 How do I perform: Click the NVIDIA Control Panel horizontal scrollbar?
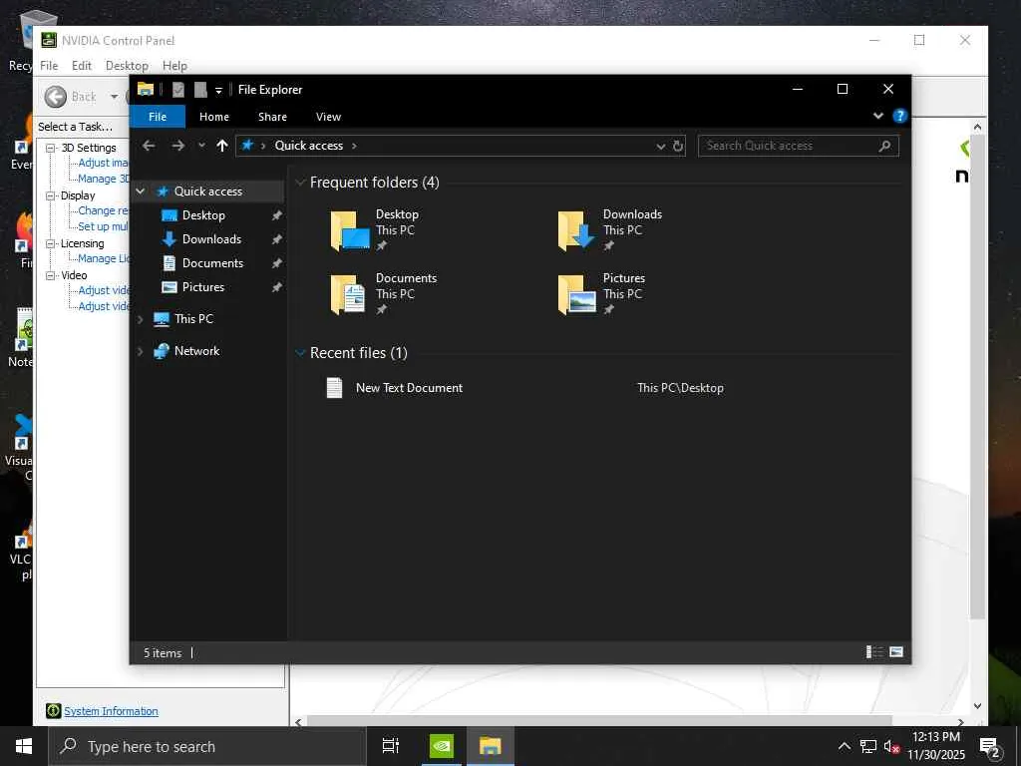click(x=599, y=721)
